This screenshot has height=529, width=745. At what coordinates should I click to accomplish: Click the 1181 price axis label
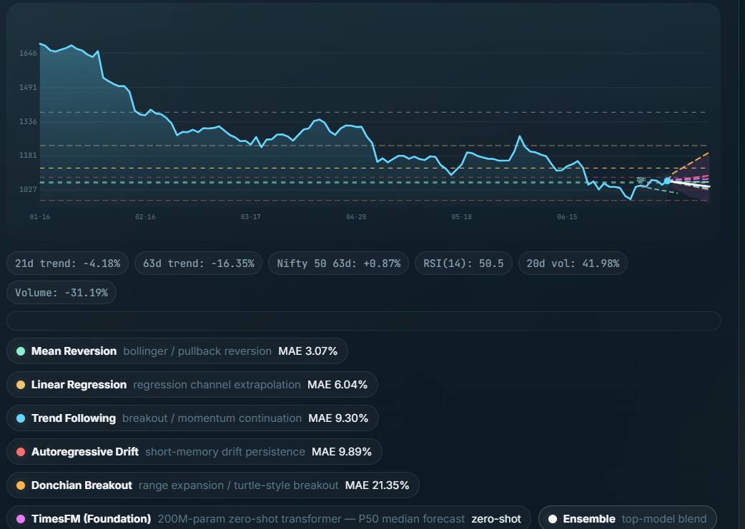(28, 155)
